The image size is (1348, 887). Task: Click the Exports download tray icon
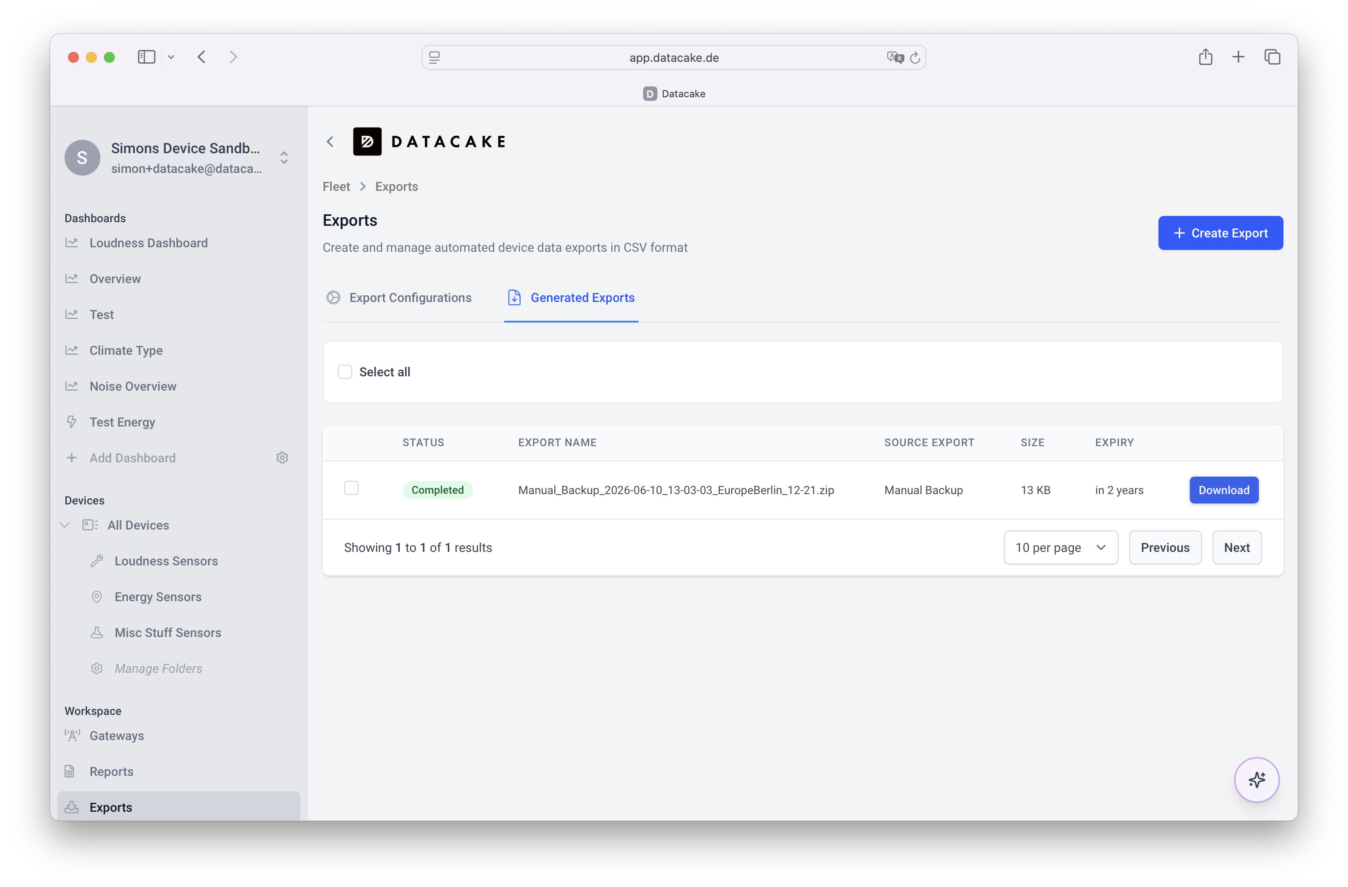tap(71, 807)
